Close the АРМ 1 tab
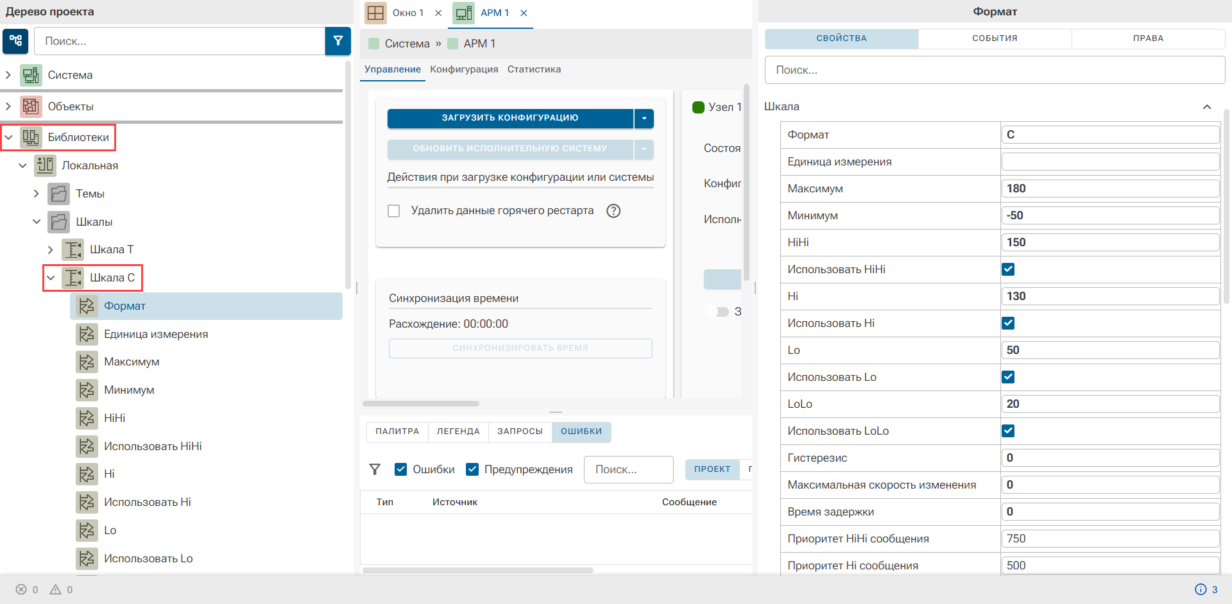1232x604 pixels. pos(524,13)
